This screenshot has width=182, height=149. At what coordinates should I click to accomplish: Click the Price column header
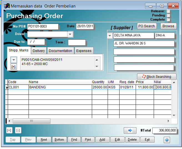(145, 82)
